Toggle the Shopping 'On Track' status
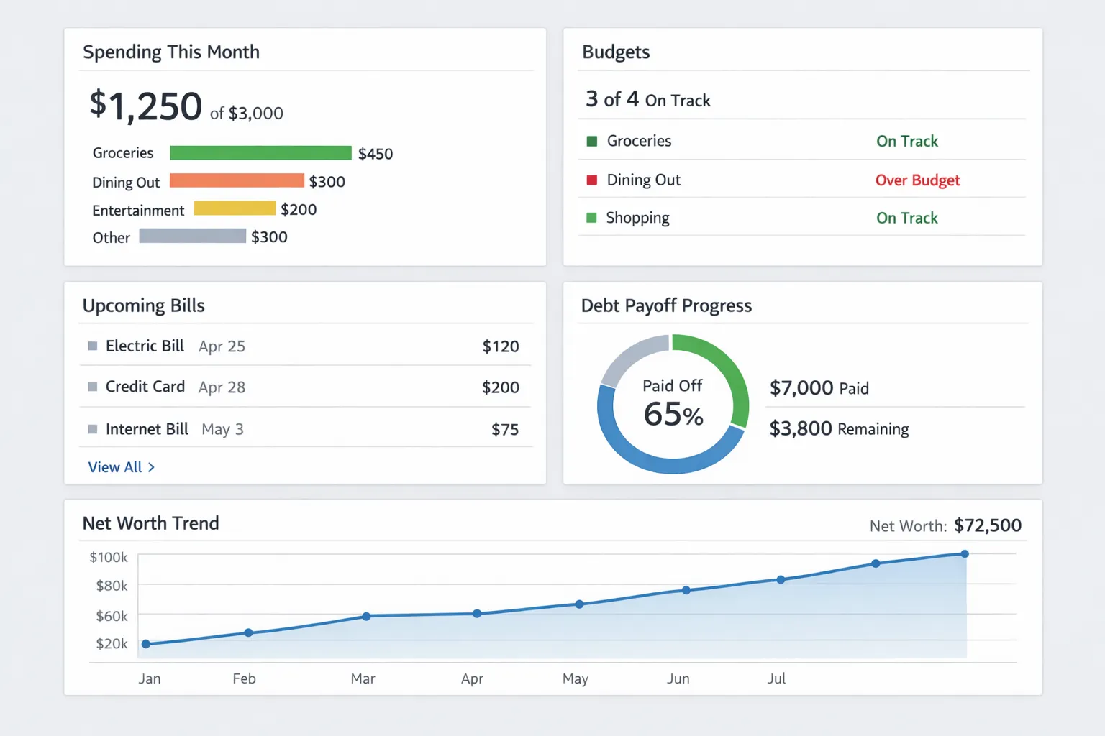The image size is (1105, 736). [x=906, y=217]
